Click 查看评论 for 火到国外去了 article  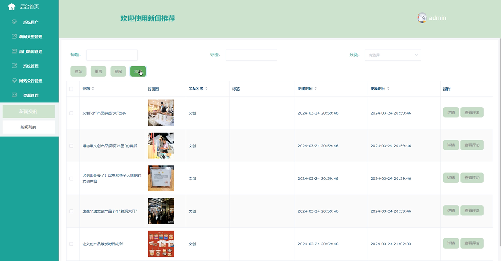(472, 178)
